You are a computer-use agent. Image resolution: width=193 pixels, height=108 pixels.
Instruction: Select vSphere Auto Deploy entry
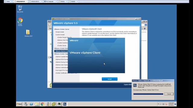[62, 65]
